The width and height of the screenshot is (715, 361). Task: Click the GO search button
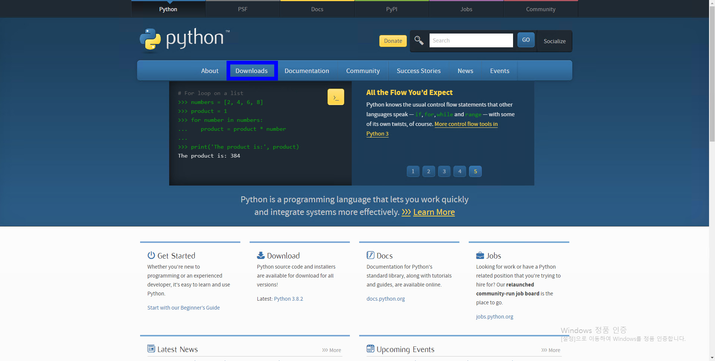[526, 40]
